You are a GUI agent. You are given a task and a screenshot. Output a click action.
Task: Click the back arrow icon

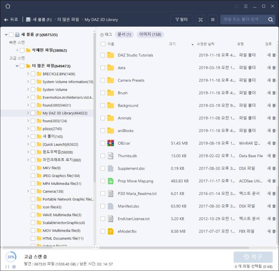click(6, 20)
